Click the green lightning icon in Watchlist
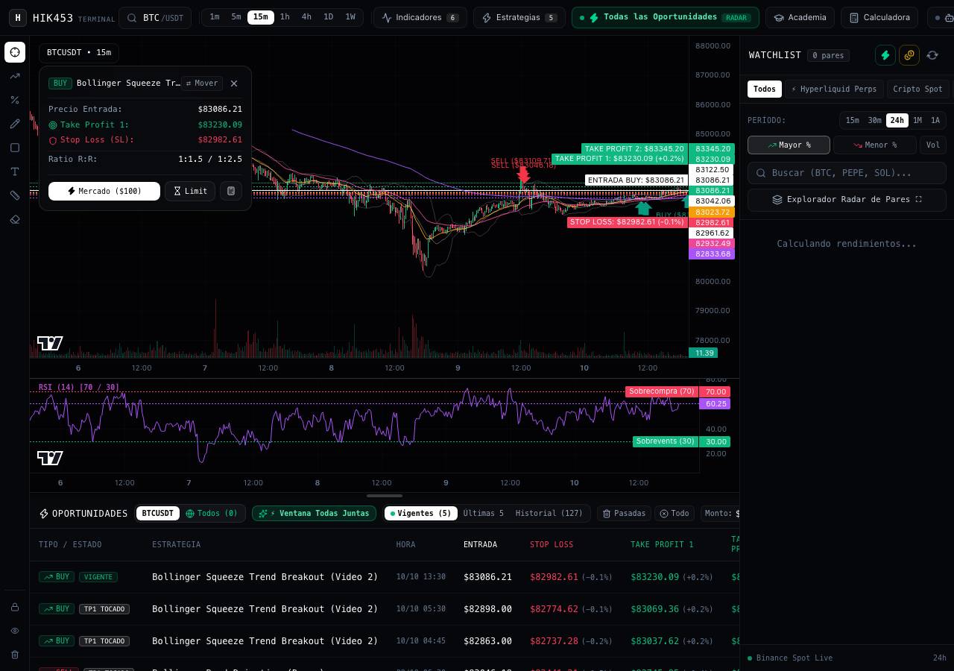The height and width of the screenshot is (671, 954). (885, 55)
